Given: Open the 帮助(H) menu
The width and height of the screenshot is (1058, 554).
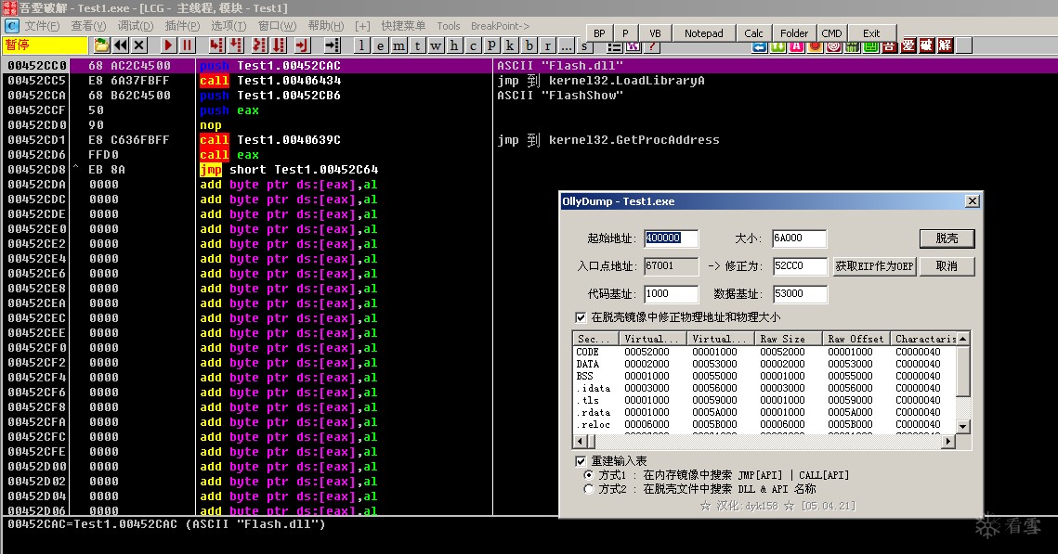Looking at the screenshot, I should [x=326, y=26].
